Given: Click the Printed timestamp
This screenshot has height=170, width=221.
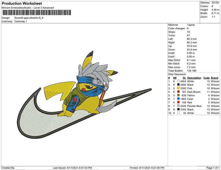Looking at the screenshot, I should click(147, 168).
